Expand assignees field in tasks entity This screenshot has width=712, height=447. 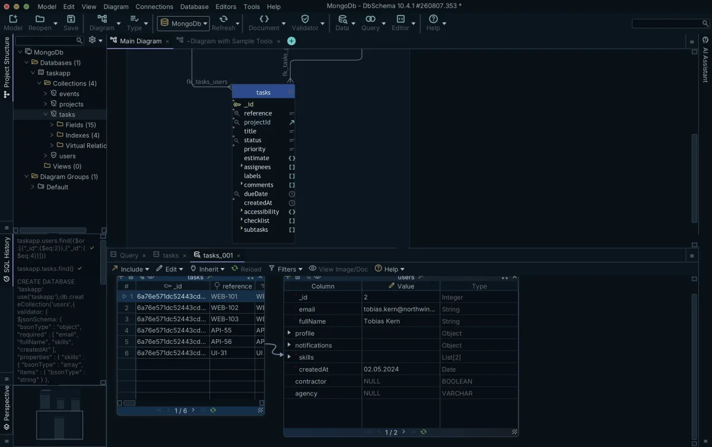pos(241,167)
